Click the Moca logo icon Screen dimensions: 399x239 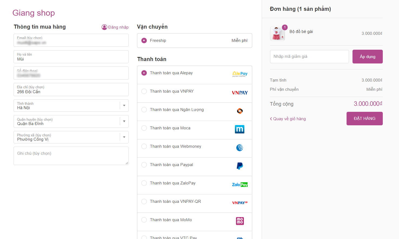[x=240, y=129]
